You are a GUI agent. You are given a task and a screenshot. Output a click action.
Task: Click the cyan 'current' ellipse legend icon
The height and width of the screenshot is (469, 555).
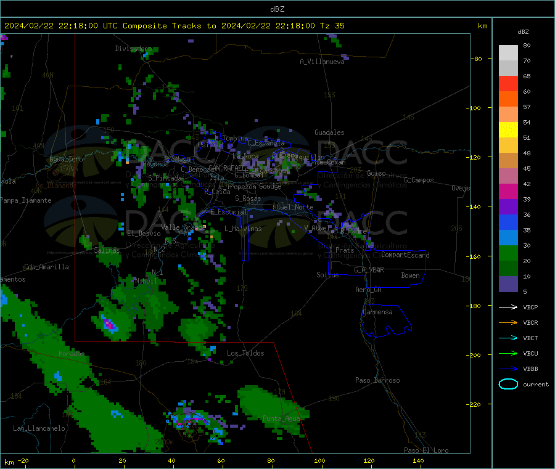pyautogui.click(x=508, y=384)
